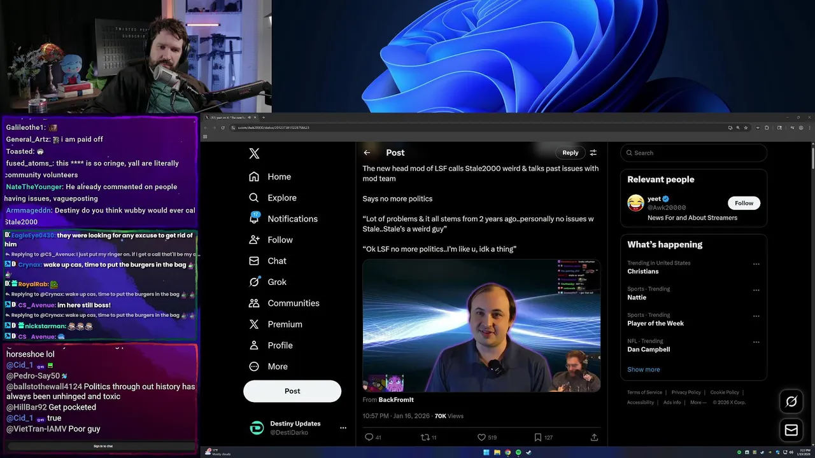The height and width of the screenshot is (458, 815).
Task: Share the post using the share icon
Action: pos(594,437)
